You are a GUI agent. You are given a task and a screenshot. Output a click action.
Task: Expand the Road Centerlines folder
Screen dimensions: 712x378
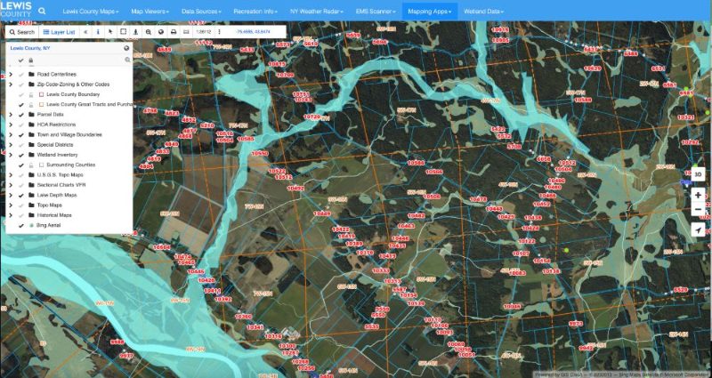point(11,75)
